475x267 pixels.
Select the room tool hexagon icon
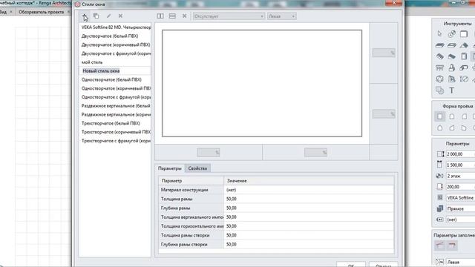[440, 79]
